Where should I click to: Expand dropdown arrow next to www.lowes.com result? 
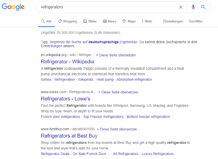(x=99, y=92)
